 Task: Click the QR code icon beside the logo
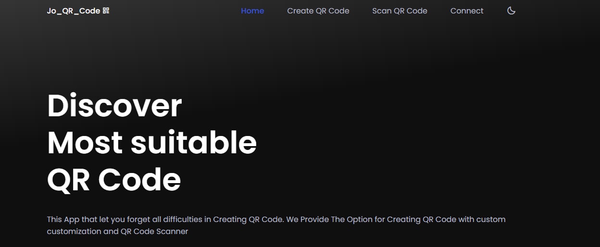106,11
